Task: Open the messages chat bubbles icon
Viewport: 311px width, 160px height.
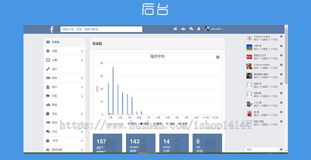Action: coord(191,29)
